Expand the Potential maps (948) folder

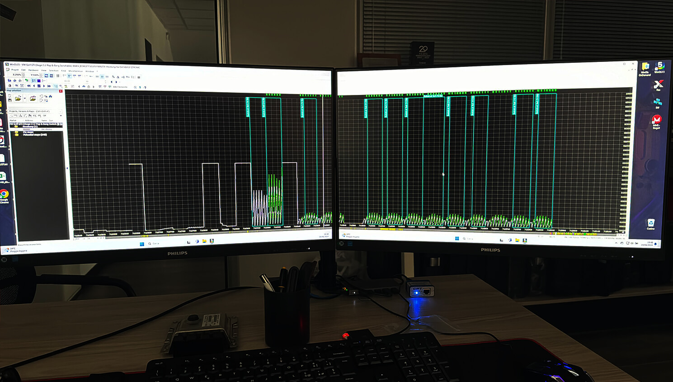pos(35,135)
